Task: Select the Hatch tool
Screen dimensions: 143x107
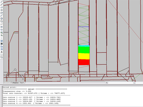Action: tap(2, 41)
